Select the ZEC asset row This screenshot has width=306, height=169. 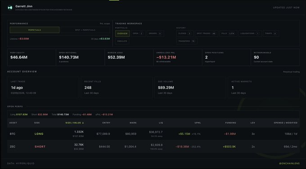pos(153,146)
